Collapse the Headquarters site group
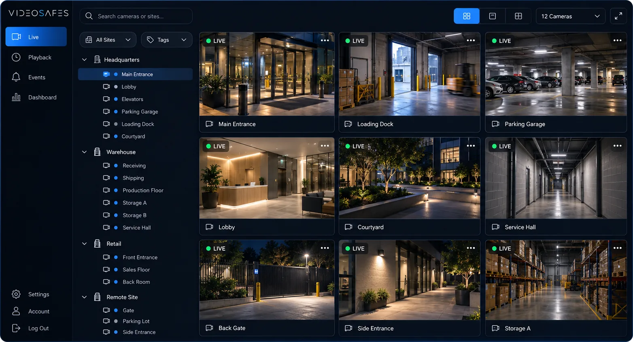 (84, 60)
